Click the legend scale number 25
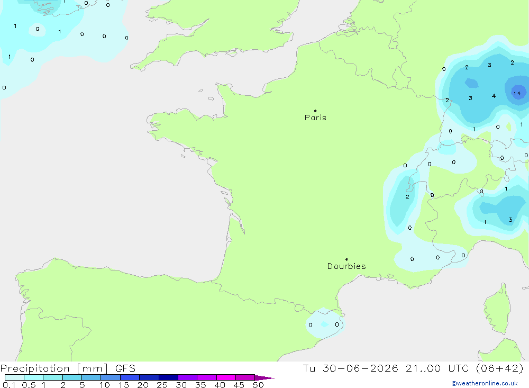This screenshot has height=388, width=529. coord(162,385)
